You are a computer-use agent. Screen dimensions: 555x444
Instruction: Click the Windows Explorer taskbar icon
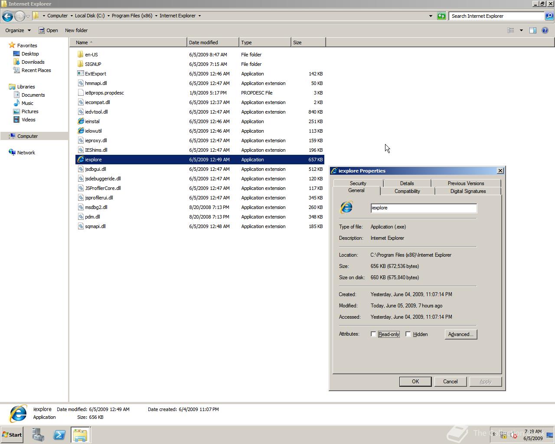(80, 435)
